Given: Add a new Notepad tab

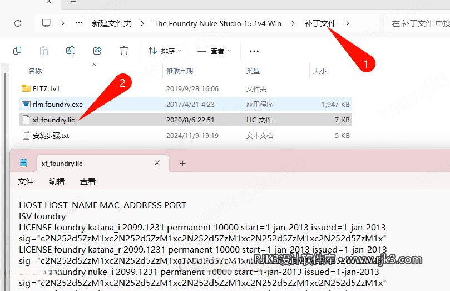Looking at the screenshot, I should tap(182, 163).
